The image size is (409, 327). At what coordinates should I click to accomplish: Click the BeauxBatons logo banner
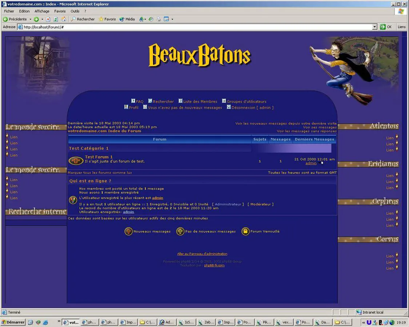200,55
